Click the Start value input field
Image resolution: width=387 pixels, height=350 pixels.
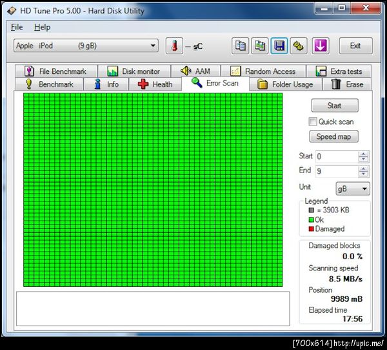[337, 156]
